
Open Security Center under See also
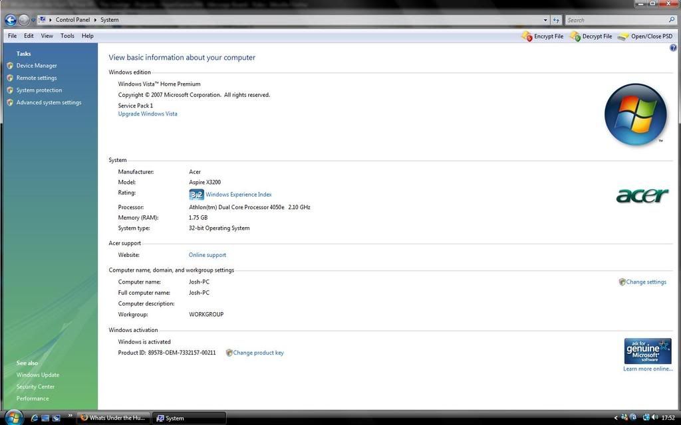[x=36, y=386]
